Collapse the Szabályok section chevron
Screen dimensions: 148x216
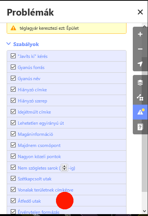coord(9,44)
